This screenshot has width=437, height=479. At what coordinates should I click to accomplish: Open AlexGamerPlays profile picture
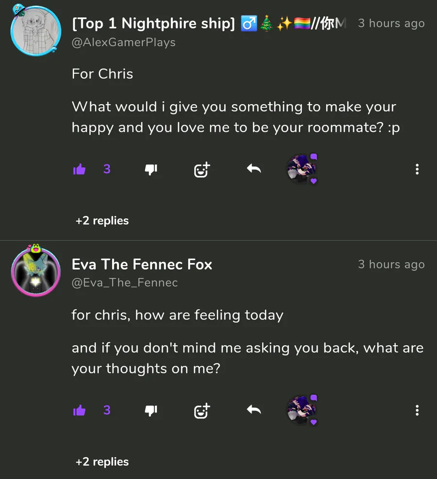(35, 30)
